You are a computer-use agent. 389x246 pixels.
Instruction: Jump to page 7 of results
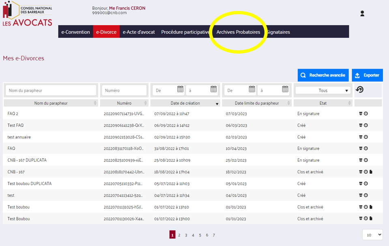pyautogui.click(x=214, y=235)
